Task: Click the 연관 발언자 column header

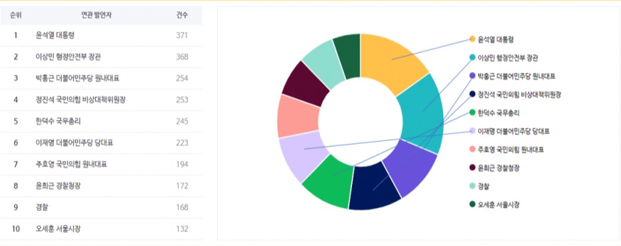Action: pos(94,15)
